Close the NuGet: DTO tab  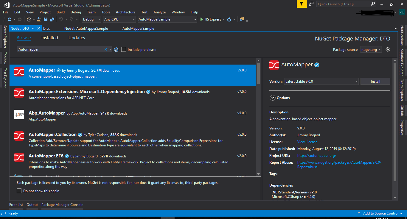(39, 29)
